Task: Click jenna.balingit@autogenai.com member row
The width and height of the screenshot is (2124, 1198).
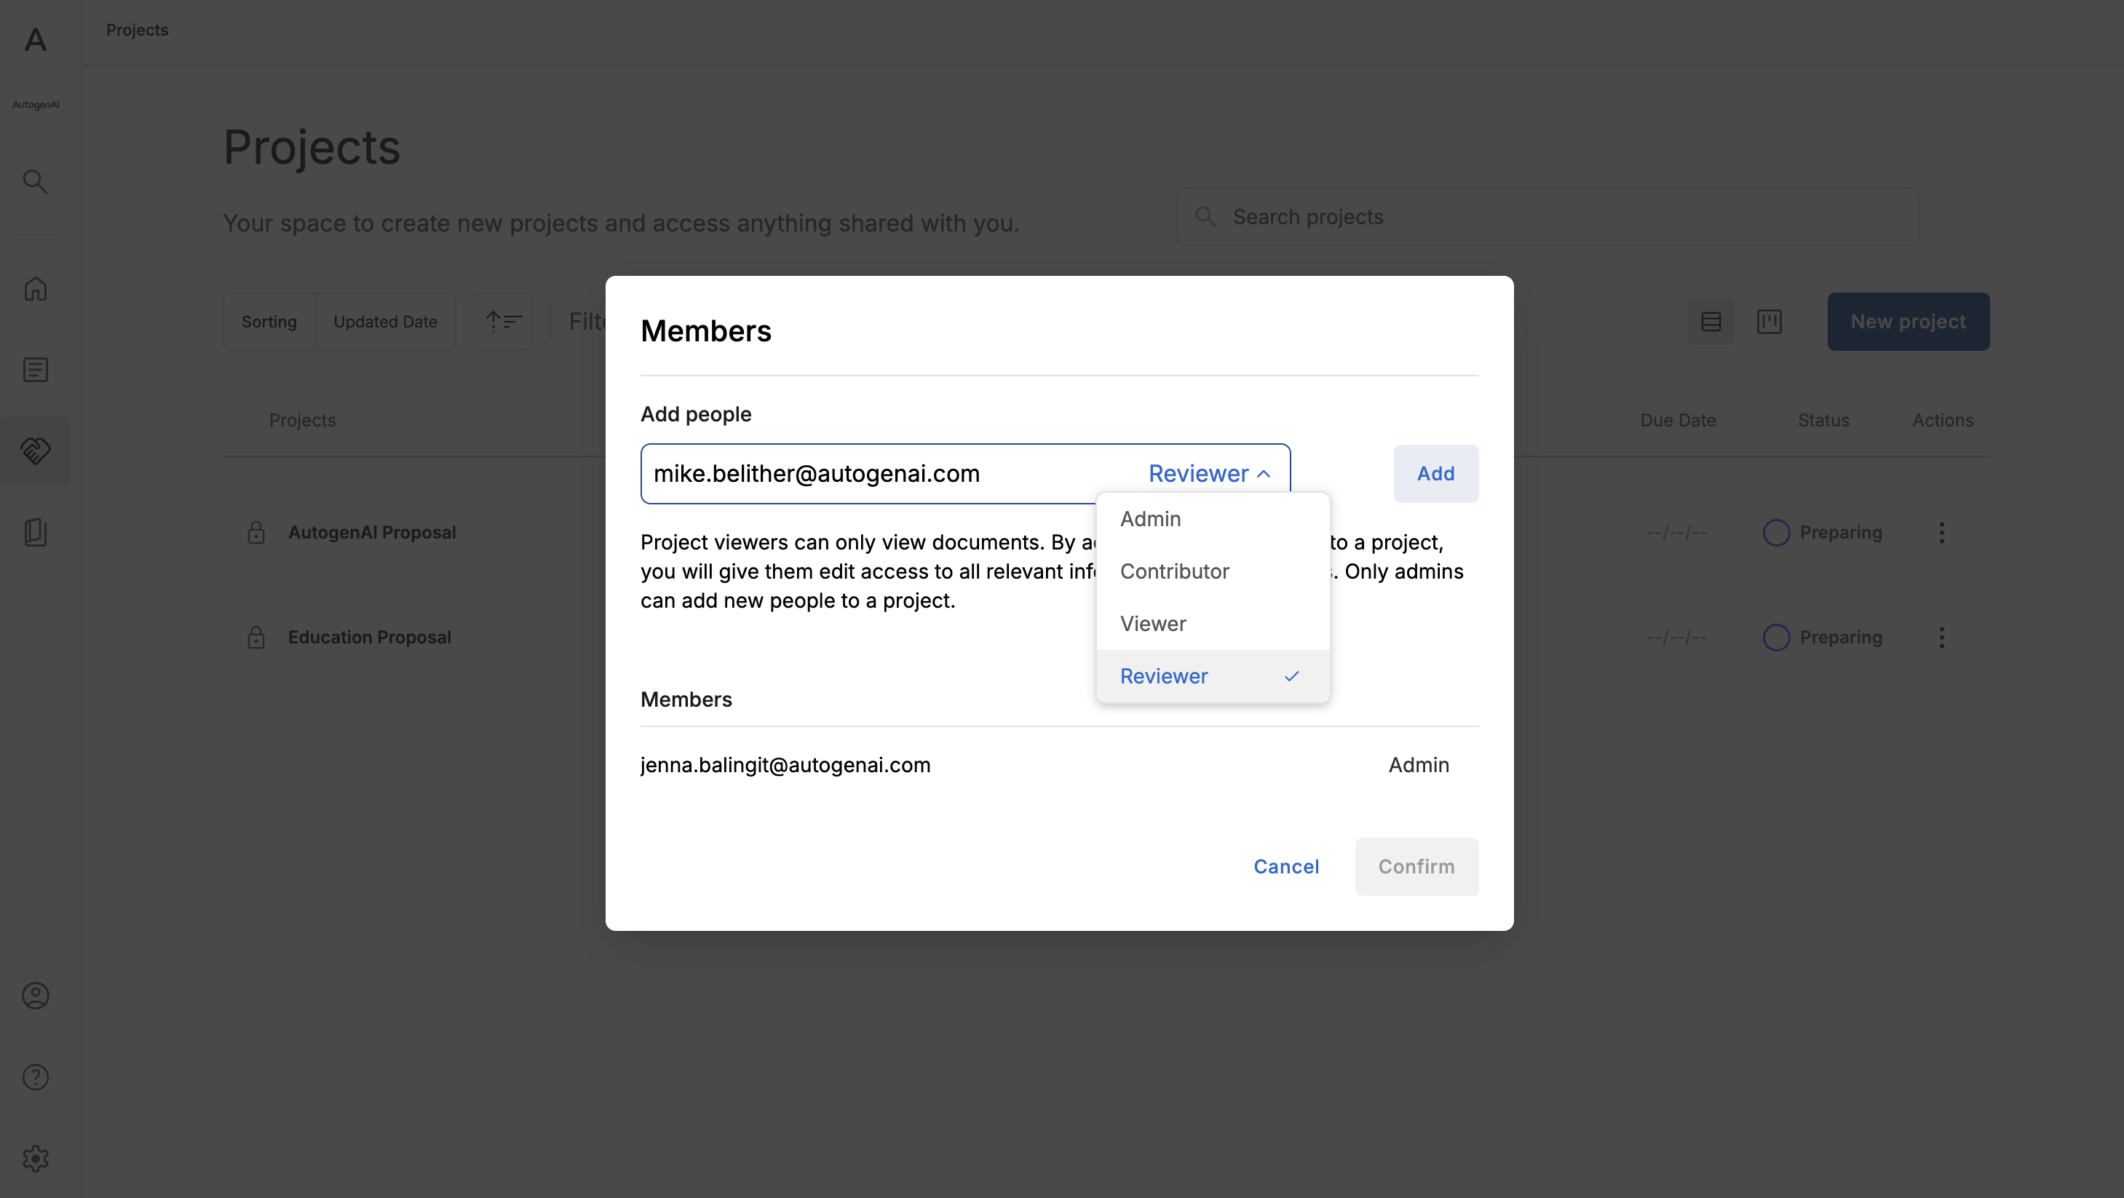Action: pos(1060,765)
